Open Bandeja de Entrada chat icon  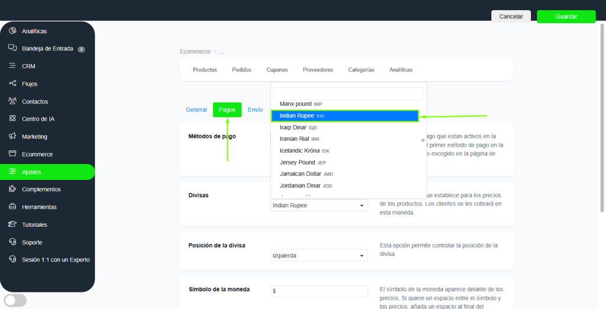(x=12, y=48)
